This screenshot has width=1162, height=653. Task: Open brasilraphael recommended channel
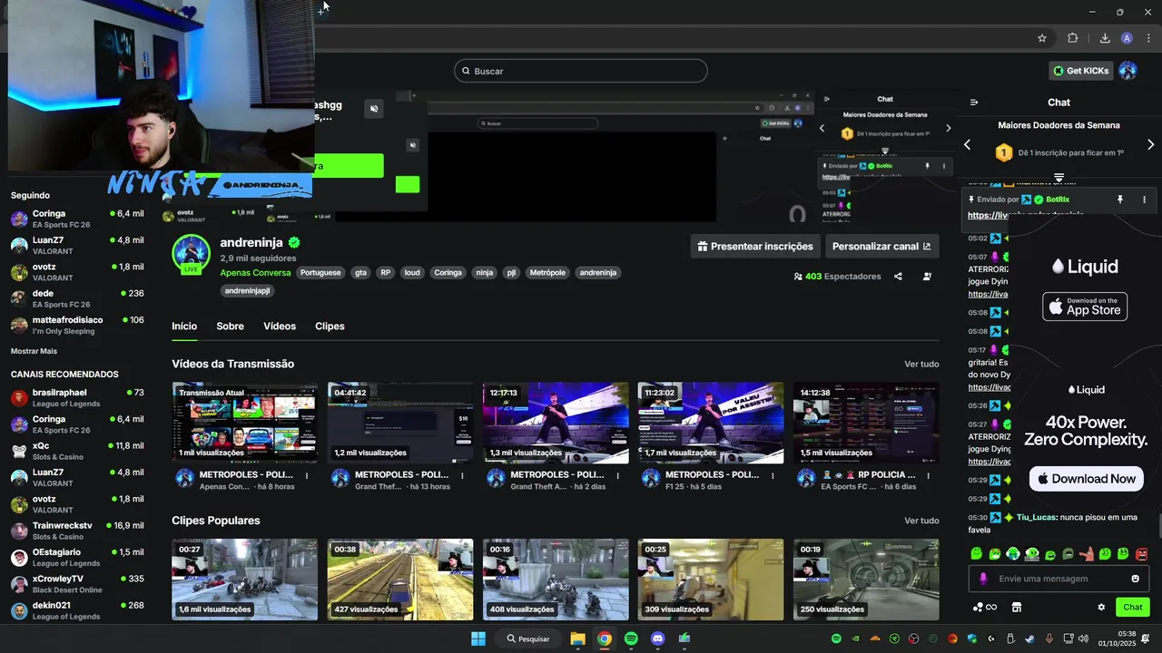tap(77, 397)
